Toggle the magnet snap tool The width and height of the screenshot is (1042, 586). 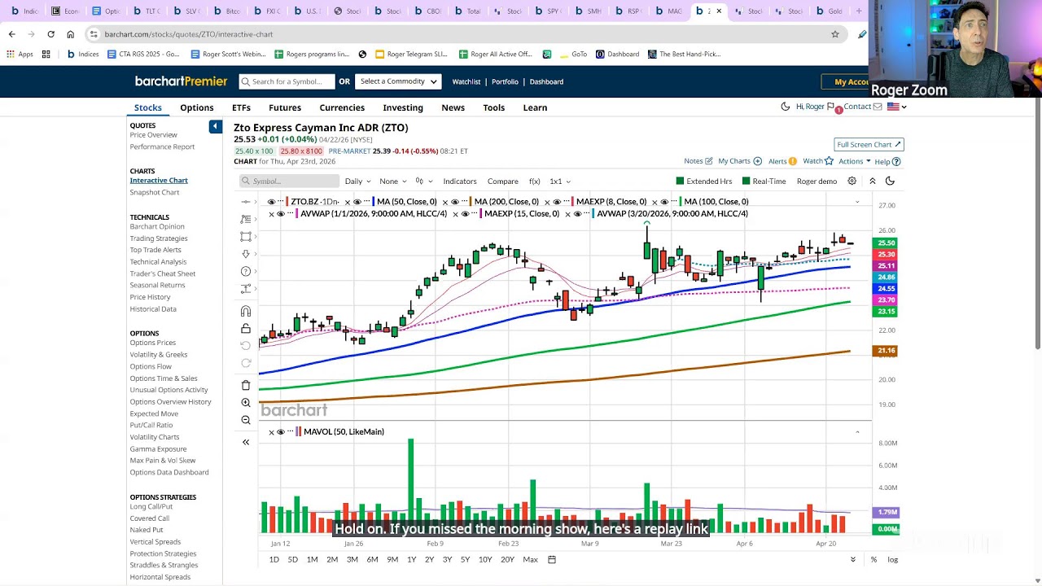click(x=246, y=311)
